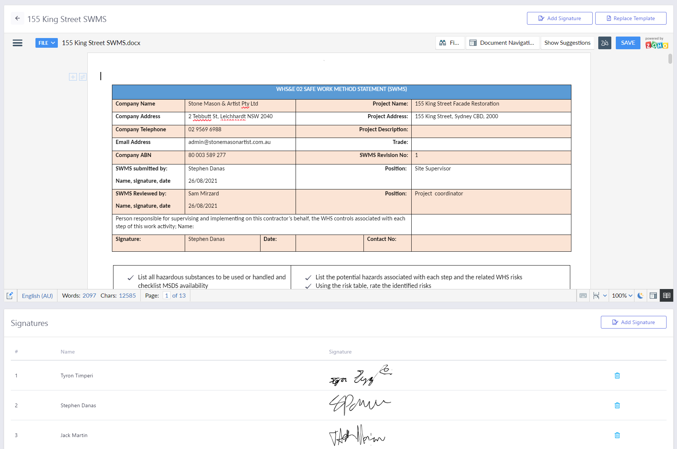Go back using the arrow beside the title

[x=18, y=18]
